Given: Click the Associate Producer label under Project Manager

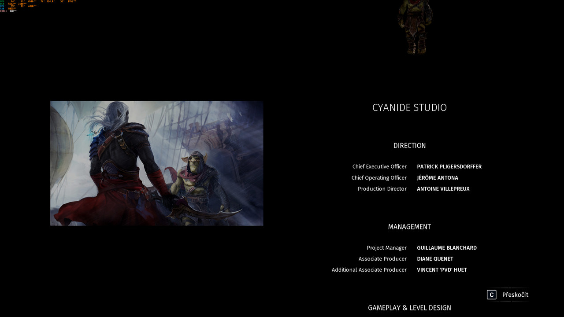Looking at the screenshot, I should (x=382, y=259).
